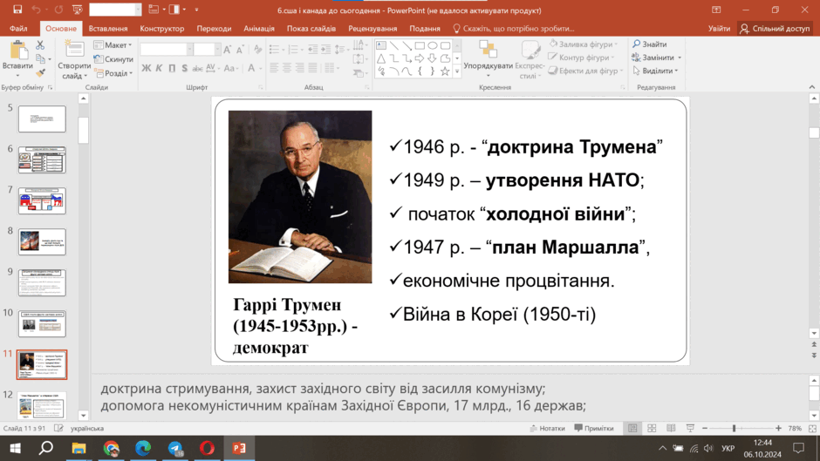
Task: Click Увійти sign in link
Action: click(719, 28)
